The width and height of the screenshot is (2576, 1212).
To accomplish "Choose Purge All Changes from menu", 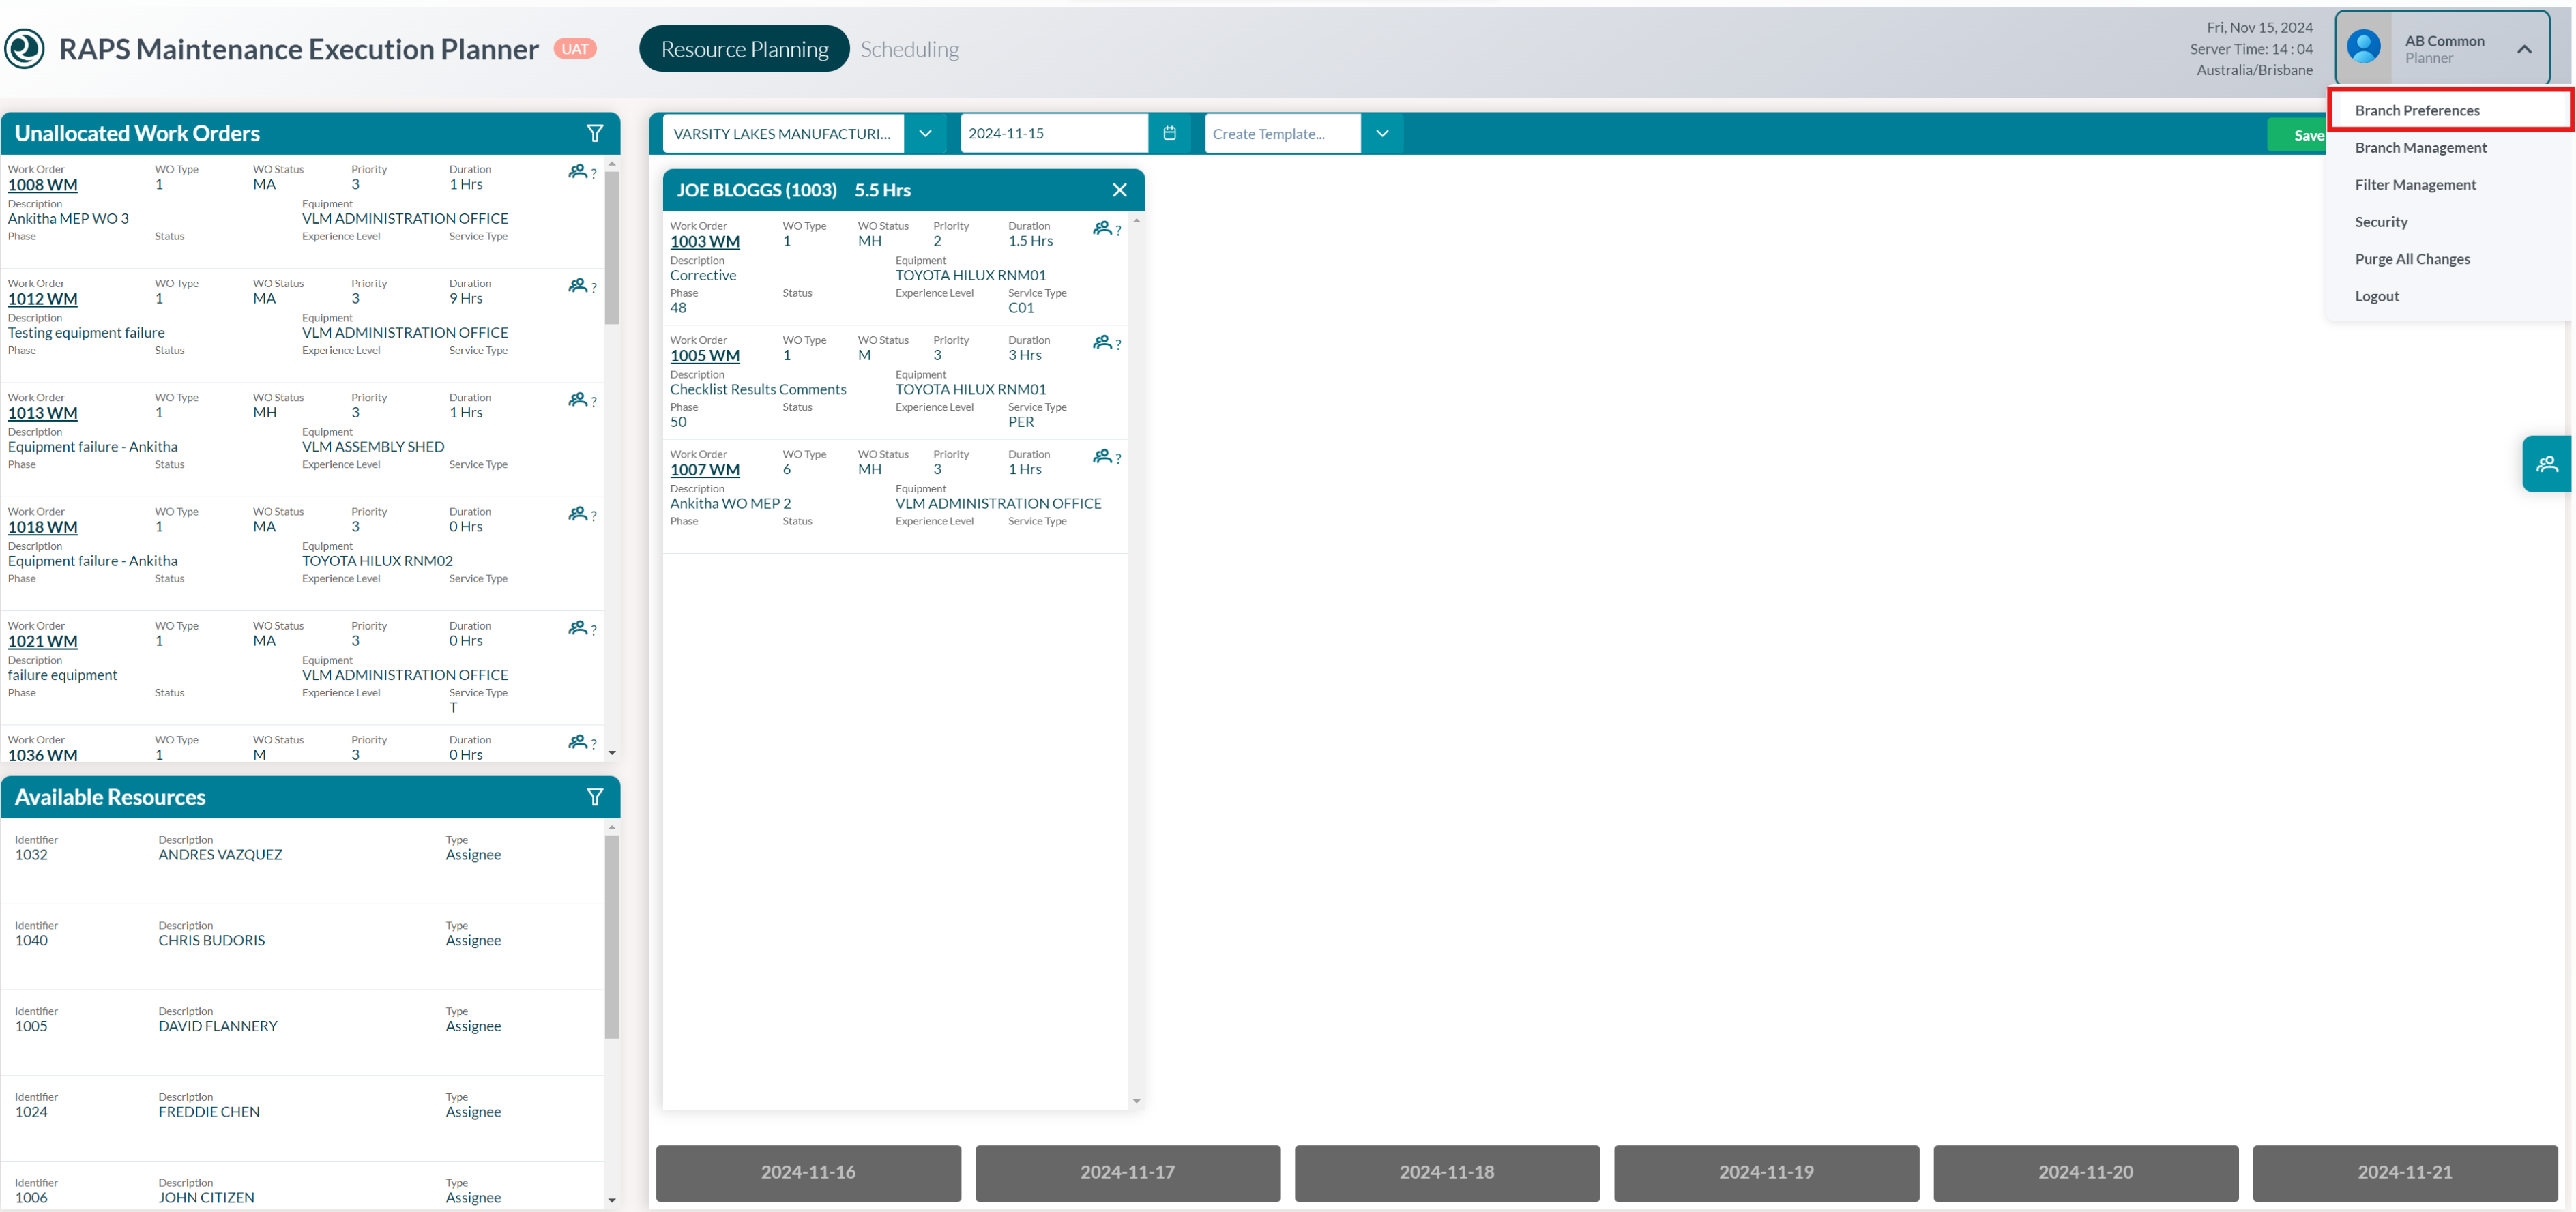I will (2411, 259).
